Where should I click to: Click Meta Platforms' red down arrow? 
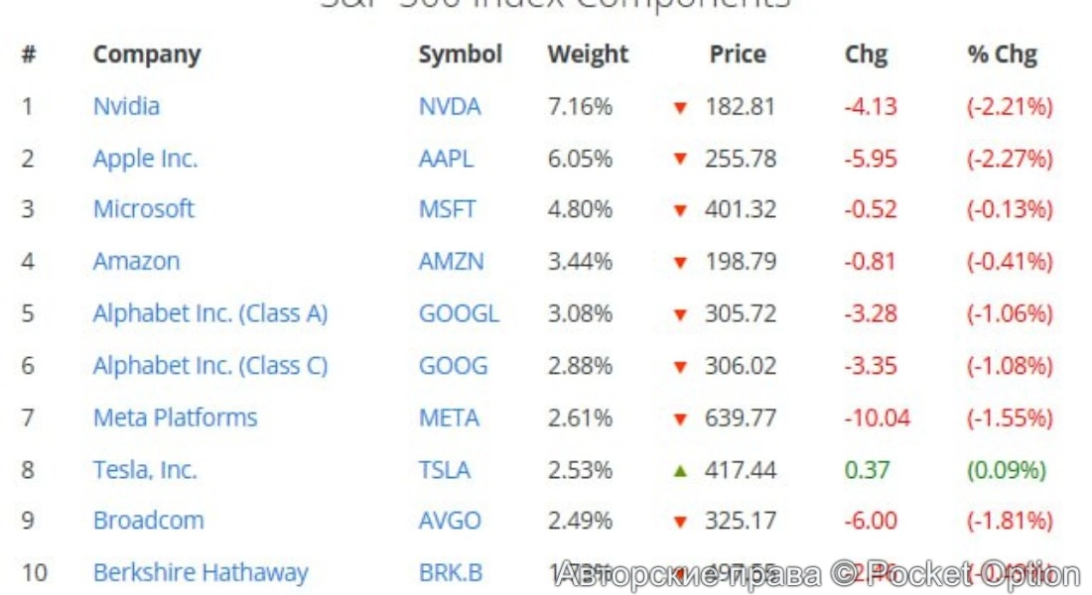tap(680, 418)
